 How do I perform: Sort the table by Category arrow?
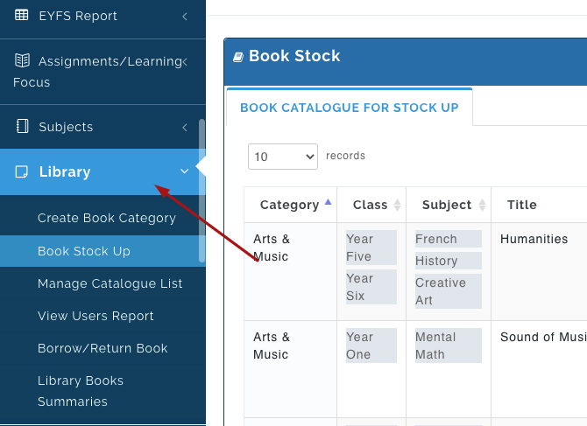coord(328,202)
